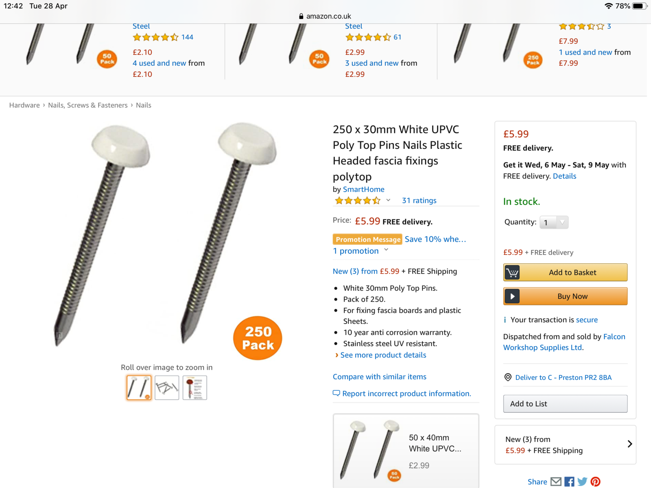Screen dimensions: 651x488
Task: Share the product on Twitter
Action: click(x=582, y=482)
